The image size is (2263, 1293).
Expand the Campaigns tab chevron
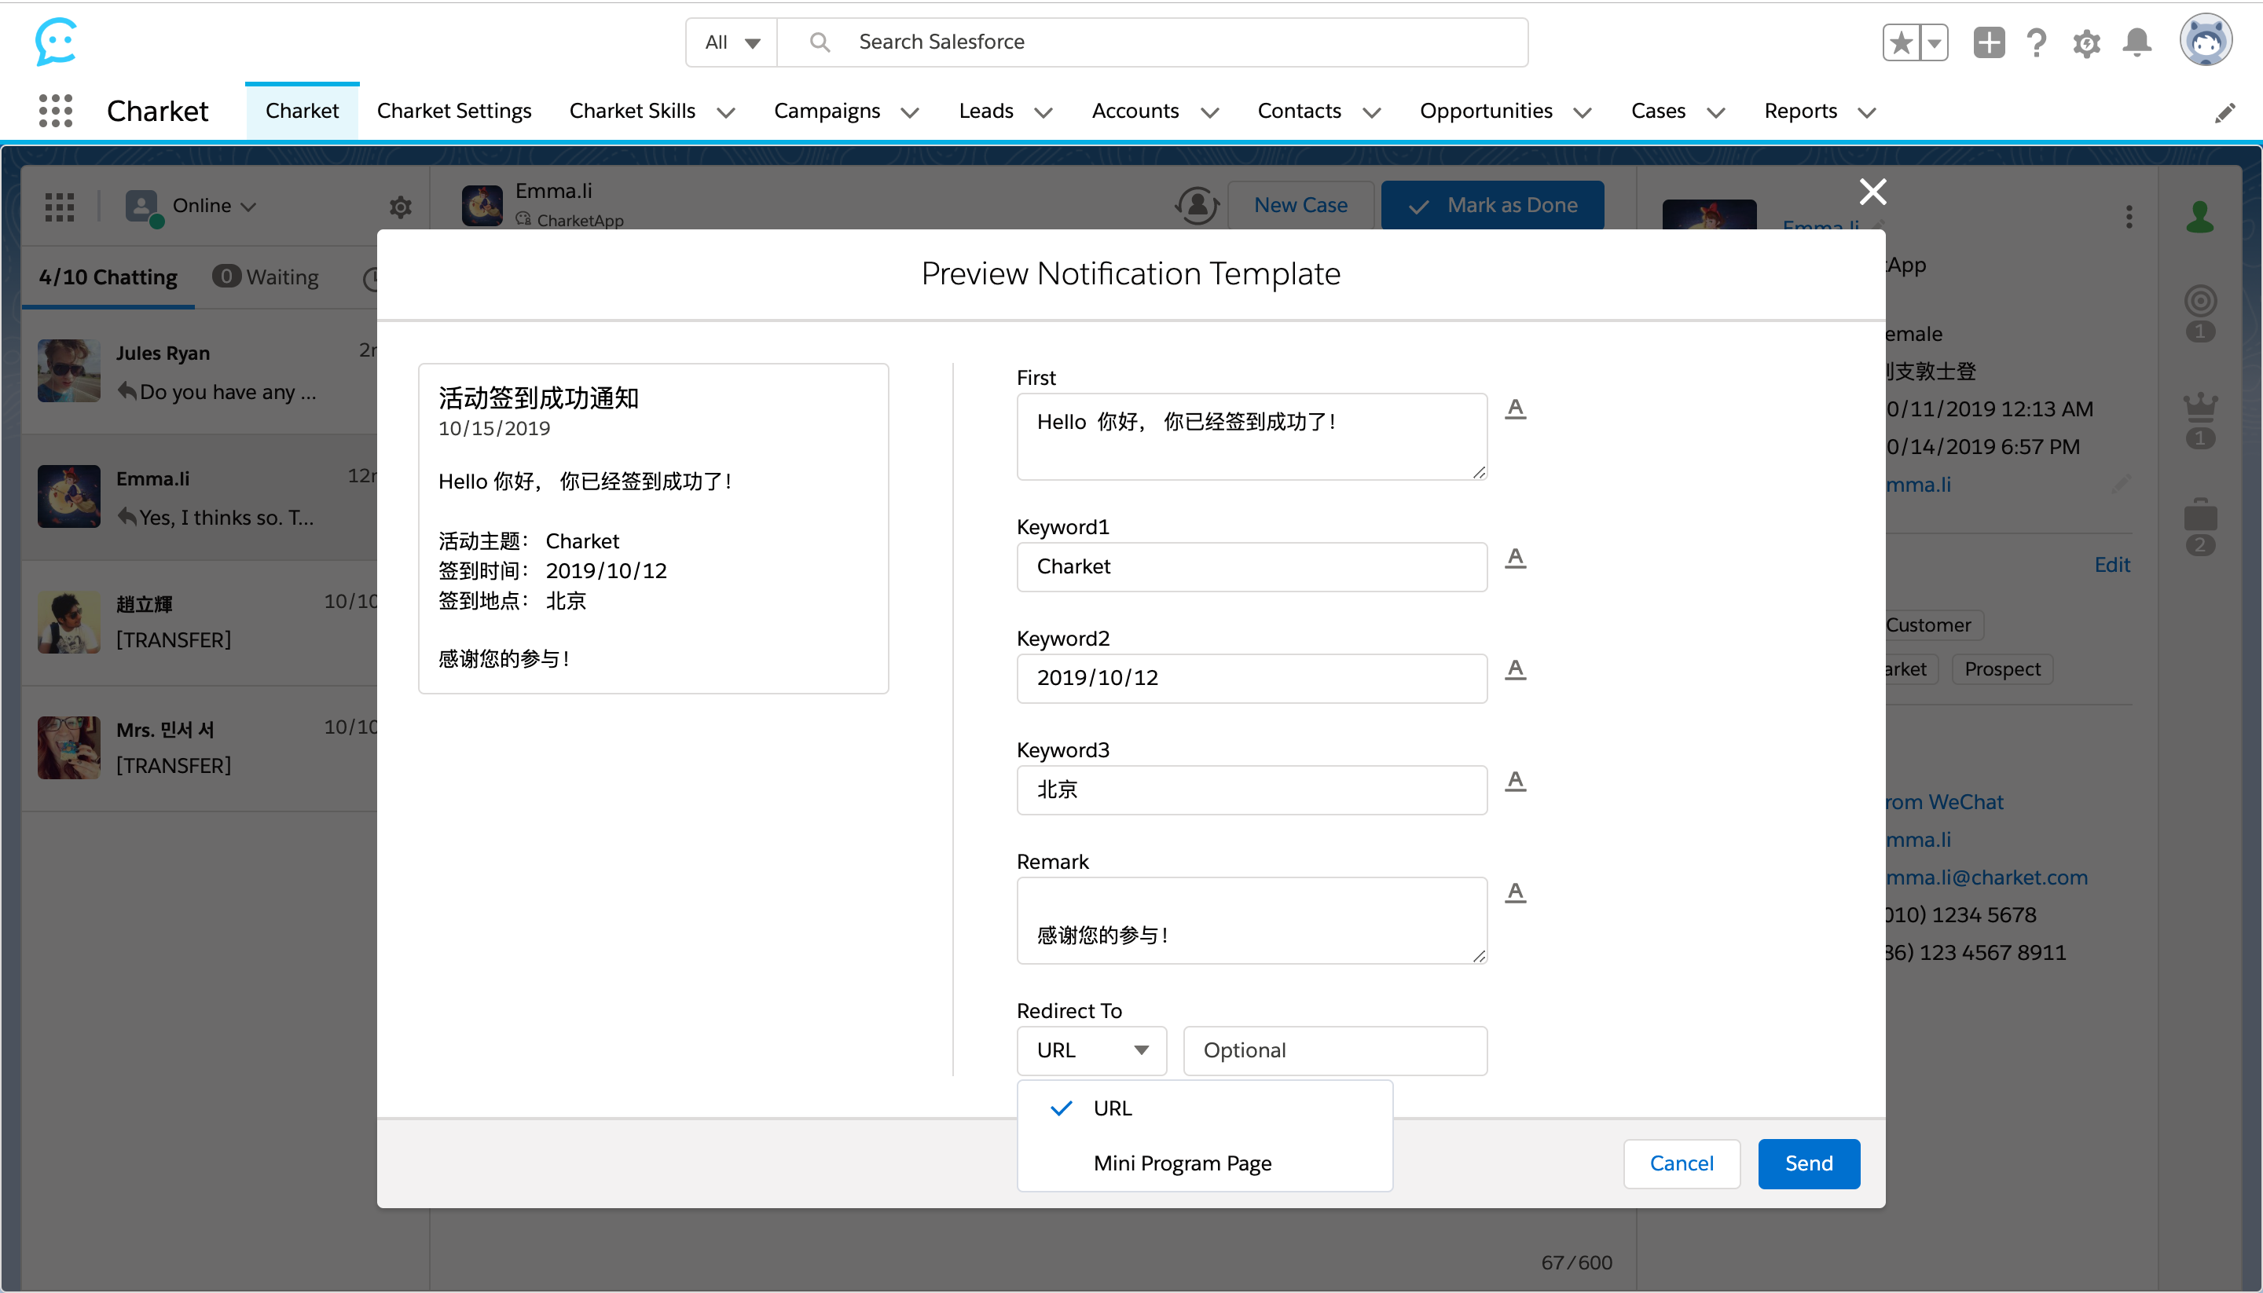click(x=911, y=113)
